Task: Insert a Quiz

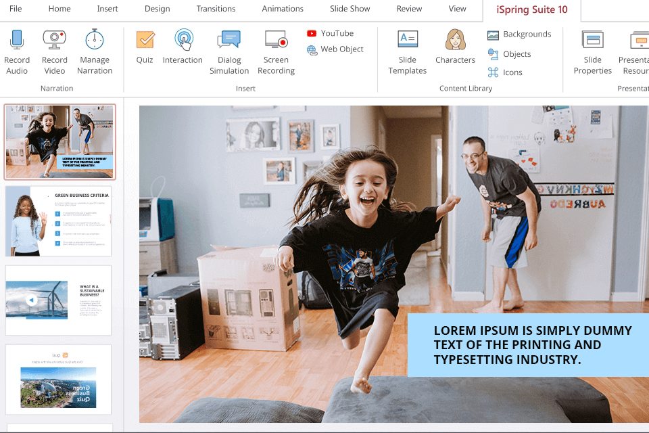Action: coord(145,47)
